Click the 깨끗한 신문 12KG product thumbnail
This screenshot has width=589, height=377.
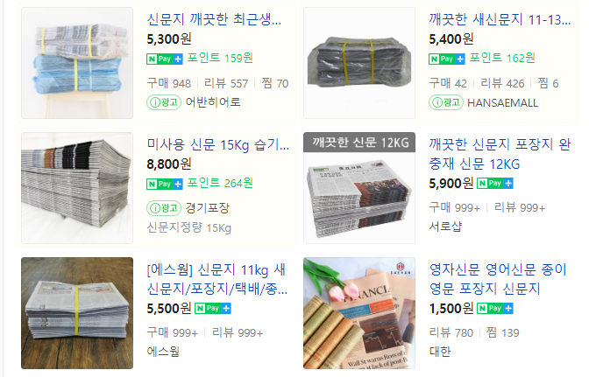pos(359,188)
